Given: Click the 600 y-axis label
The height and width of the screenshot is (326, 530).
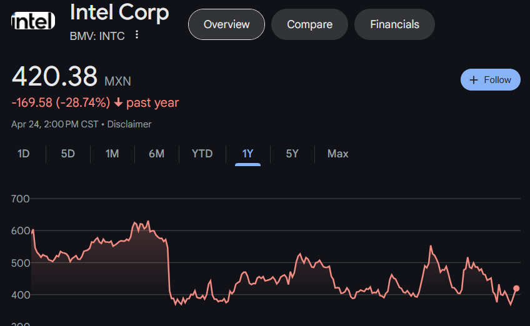Looking at the screenshot, I should tap(20, 231).
